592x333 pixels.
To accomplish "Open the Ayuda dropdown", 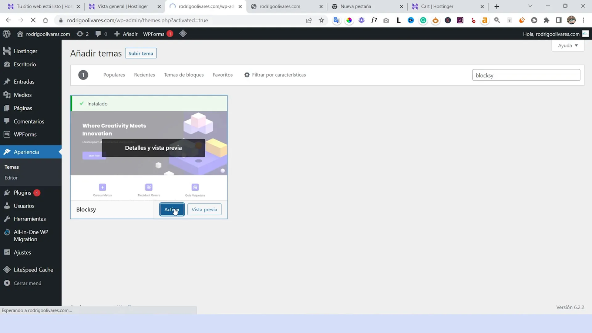I will (x=567, y=45).
